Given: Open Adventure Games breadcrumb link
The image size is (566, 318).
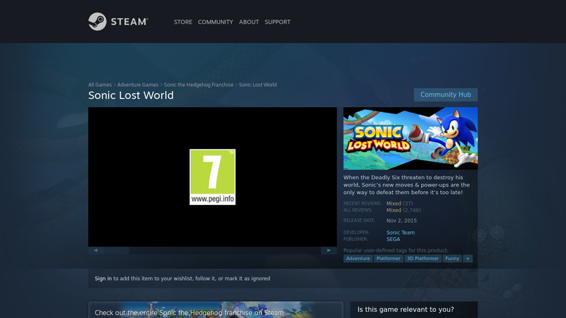Looking at the screenshot, I should pos(138,85).
